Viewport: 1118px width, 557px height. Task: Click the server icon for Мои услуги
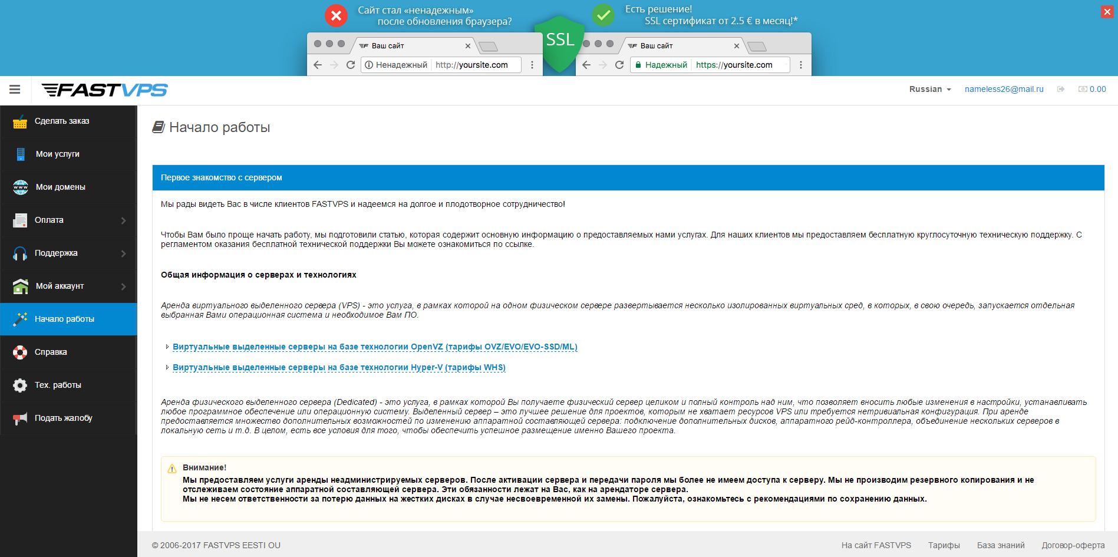pyautogui.click(x=21, y=154)
